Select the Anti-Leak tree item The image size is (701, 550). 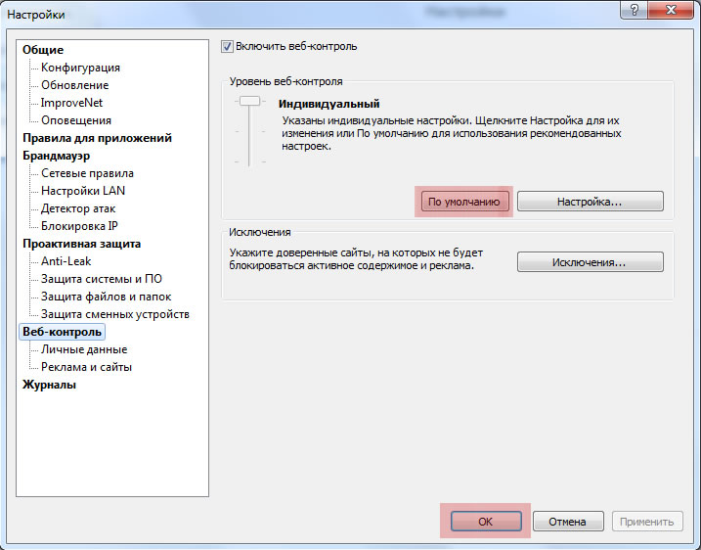[66, 261]
